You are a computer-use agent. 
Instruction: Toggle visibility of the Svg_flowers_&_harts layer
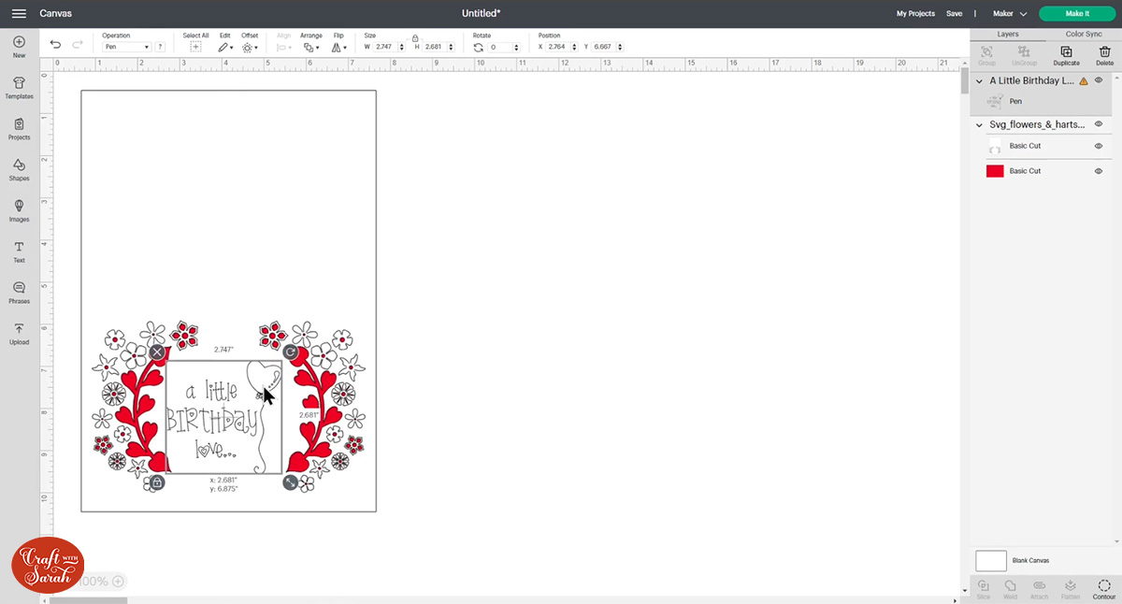click(x=1099, y=123)
